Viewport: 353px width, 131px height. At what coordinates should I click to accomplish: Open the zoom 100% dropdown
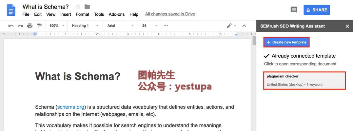(57, 26)
